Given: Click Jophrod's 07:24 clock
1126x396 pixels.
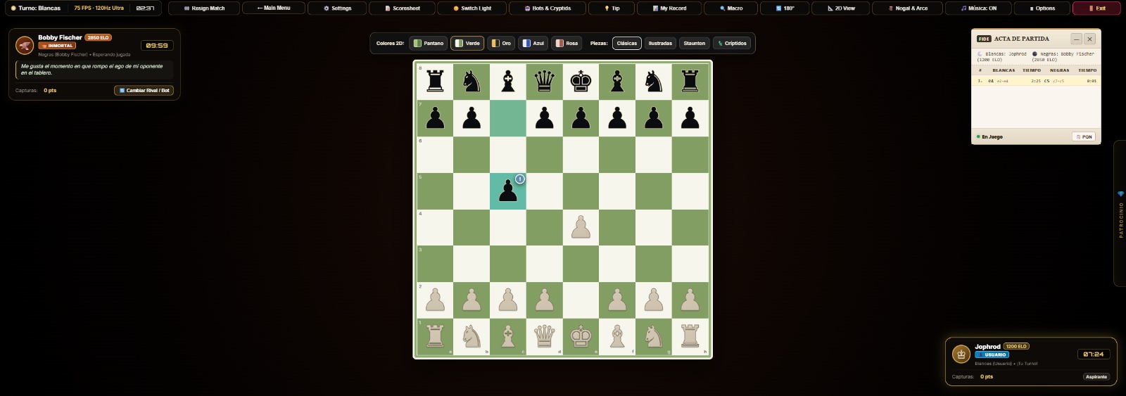Looking at the screenshot, I should (x=1093, y=354).
